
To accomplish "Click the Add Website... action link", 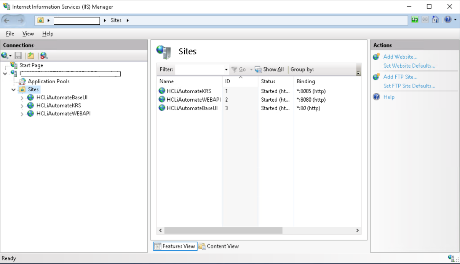I will [x=400, y=57].
